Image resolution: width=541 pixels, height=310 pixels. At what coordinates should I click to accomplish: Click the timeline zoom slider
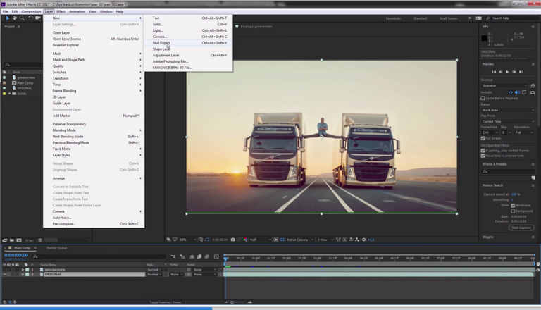tap(232, 302)
